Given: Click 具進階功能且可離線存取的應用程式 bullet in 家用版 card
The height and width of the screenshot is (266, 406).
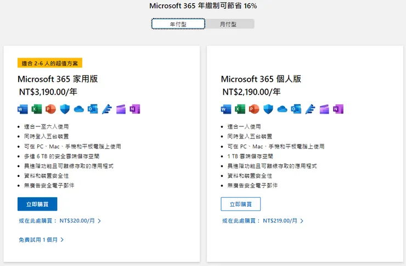Looking at the screenshot, I should (x=69, y=166).
